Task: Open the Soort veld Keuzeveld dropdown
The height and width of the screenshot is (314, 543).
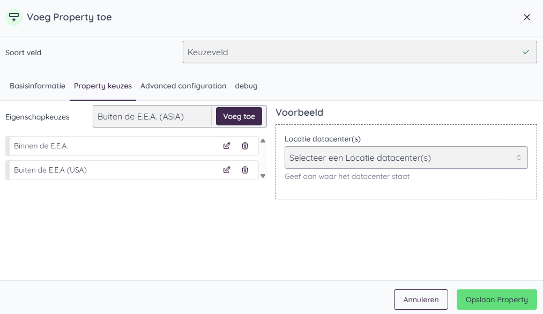Action: click(359, 53)
